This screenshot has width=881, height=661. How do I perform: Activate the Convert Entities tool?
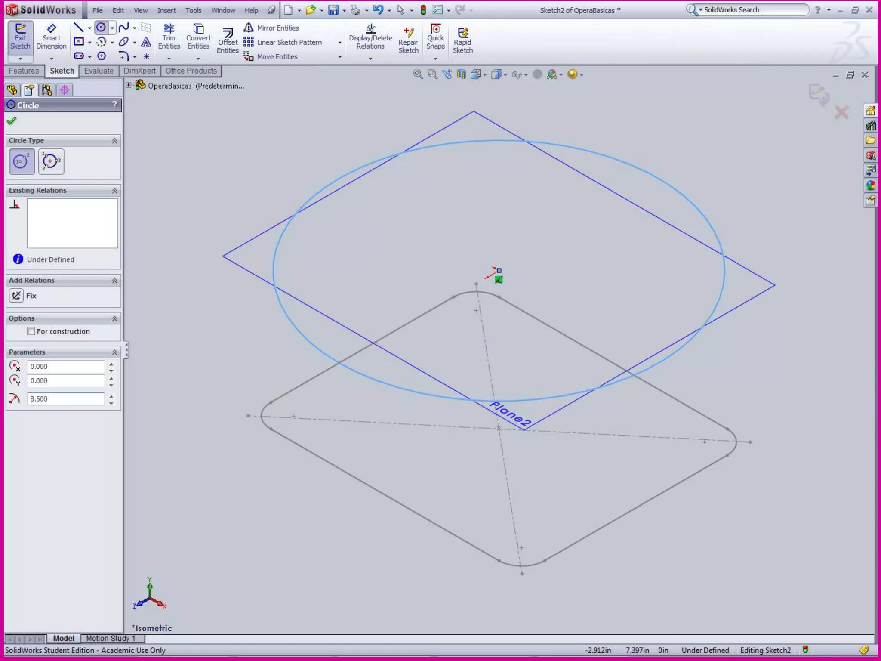point(198,37)
